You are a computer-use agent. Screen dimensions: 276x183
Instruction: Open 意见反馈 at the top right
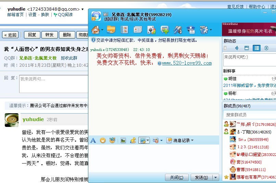pyautogui.click(x=235, y=7)
